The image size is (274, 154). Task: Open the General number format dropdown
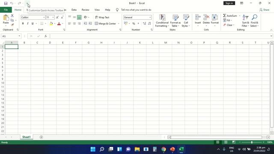pyautogui.click(x=150, y=17)
